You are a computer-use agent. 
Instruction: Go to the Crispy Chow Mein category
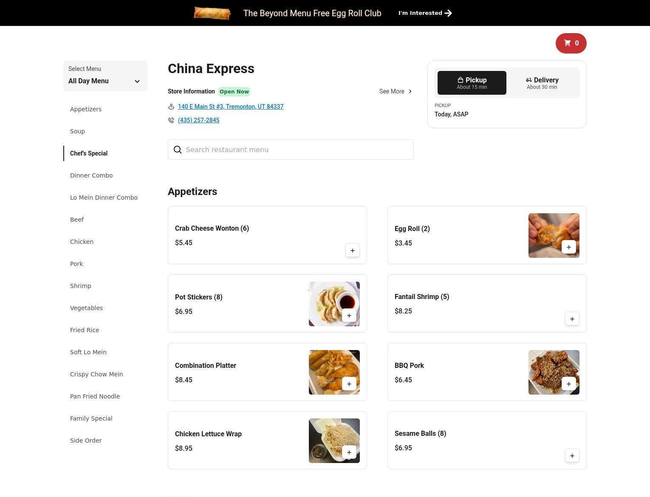(96, 374)
